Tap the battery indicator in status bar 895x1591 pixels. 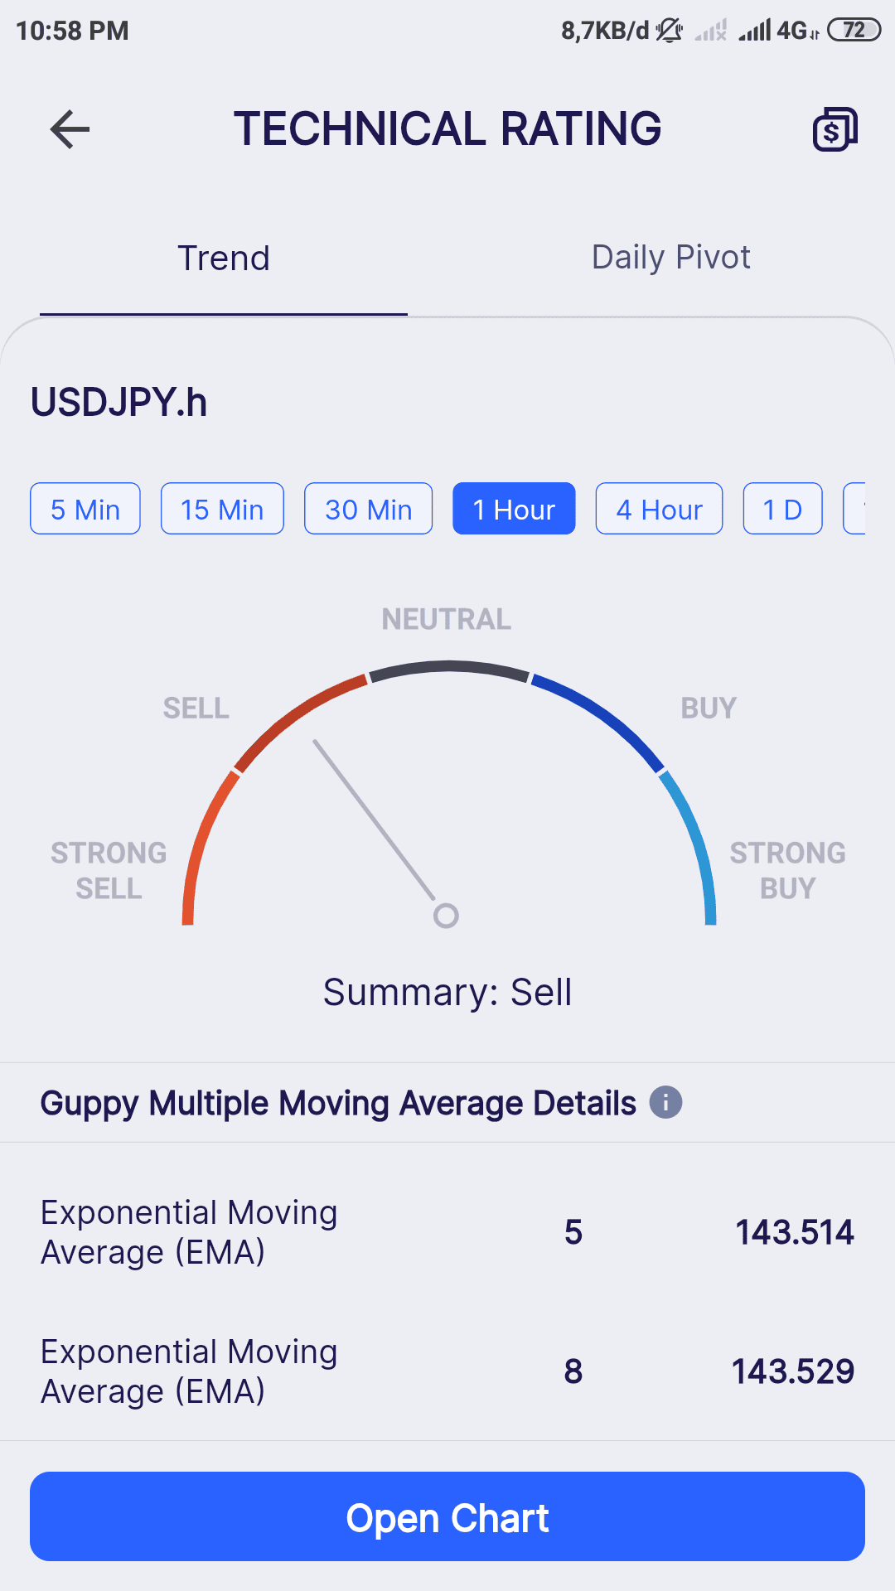click(854, 31)
